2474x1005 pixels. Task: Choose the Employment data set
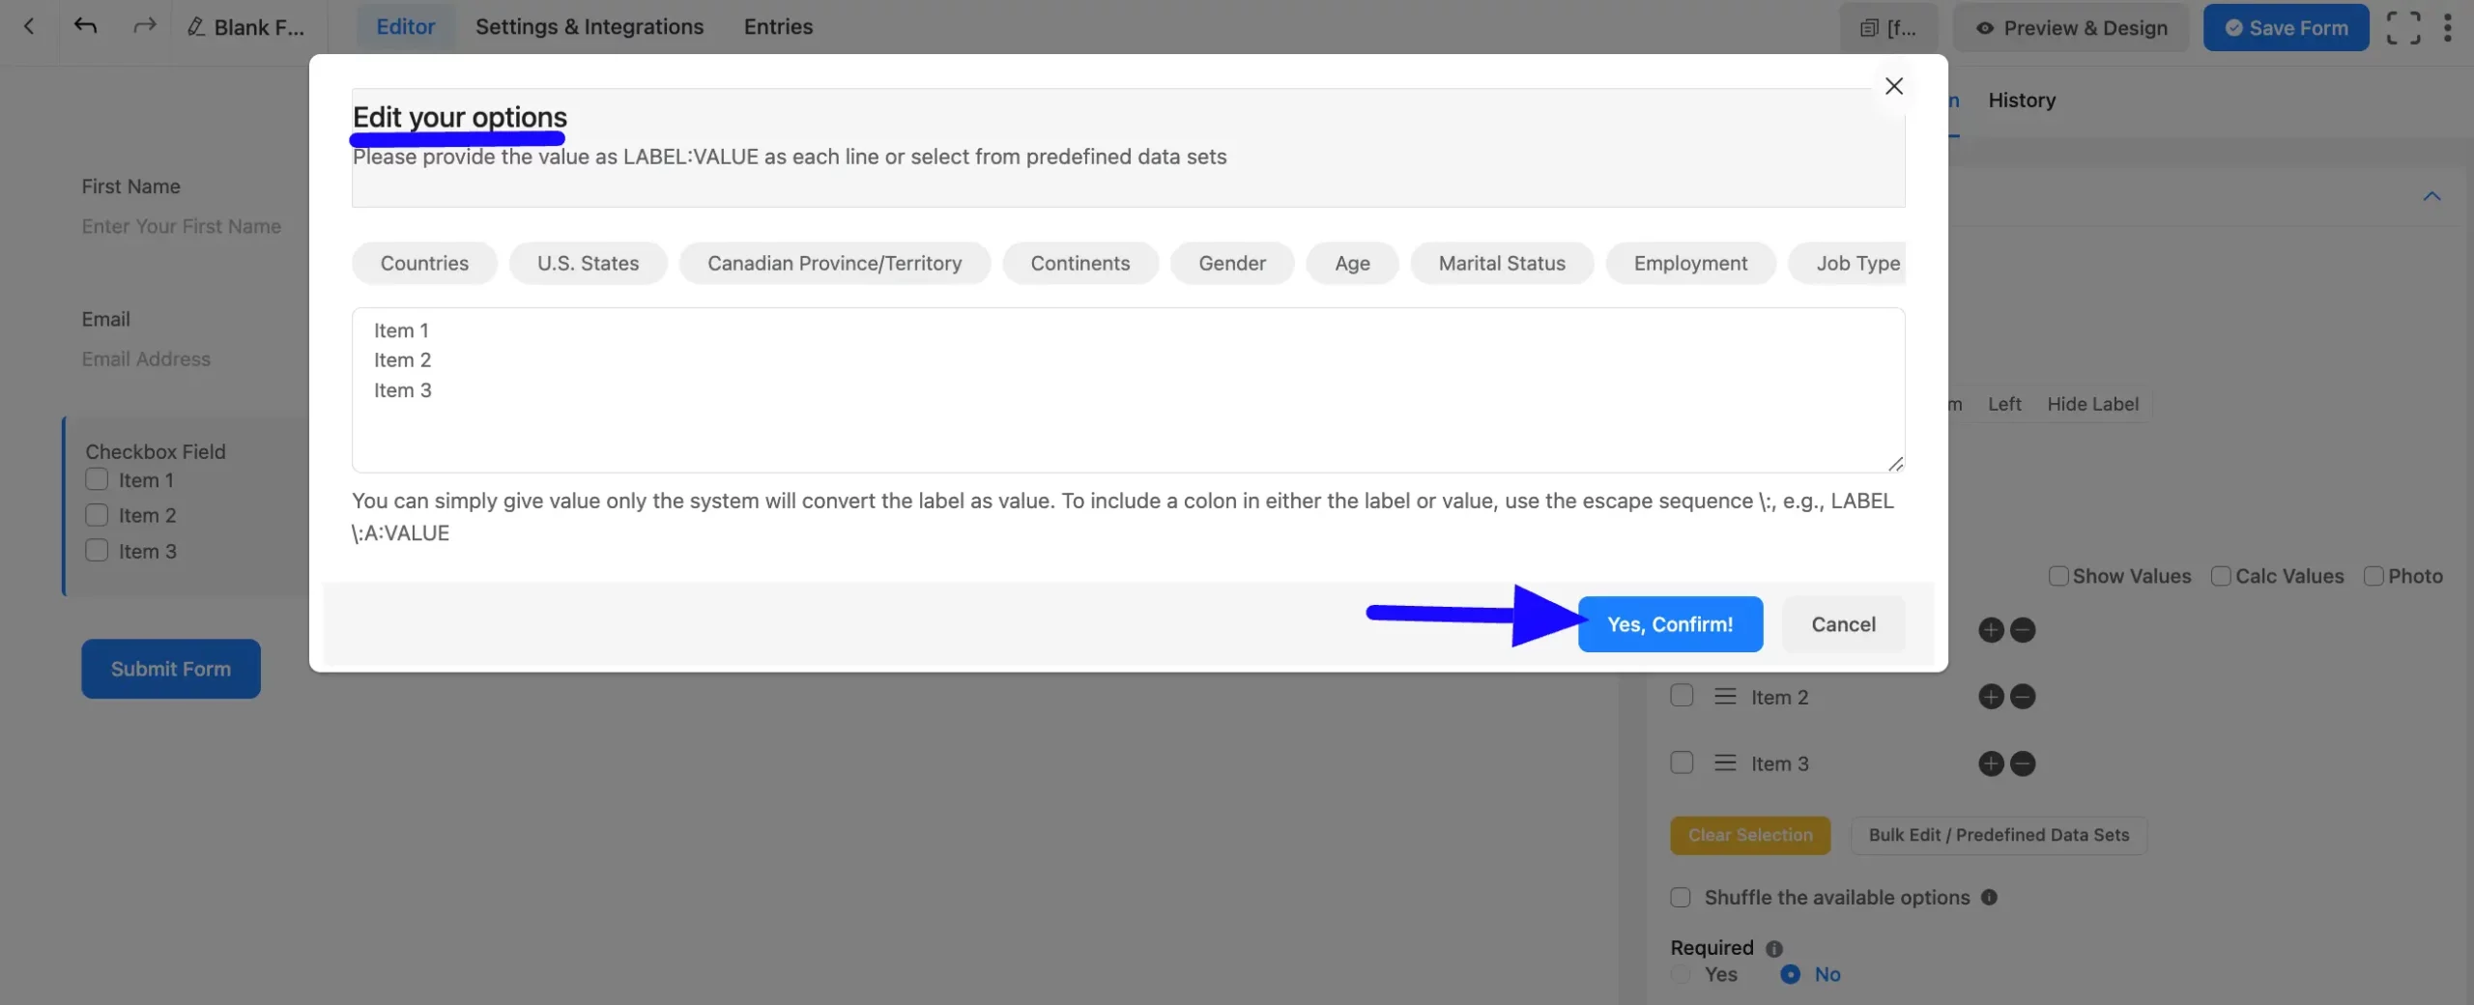(1690, 263)
